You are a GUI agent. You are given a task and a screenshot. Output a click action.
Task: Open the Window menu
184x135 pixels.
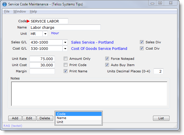click(x=20, y=11)
